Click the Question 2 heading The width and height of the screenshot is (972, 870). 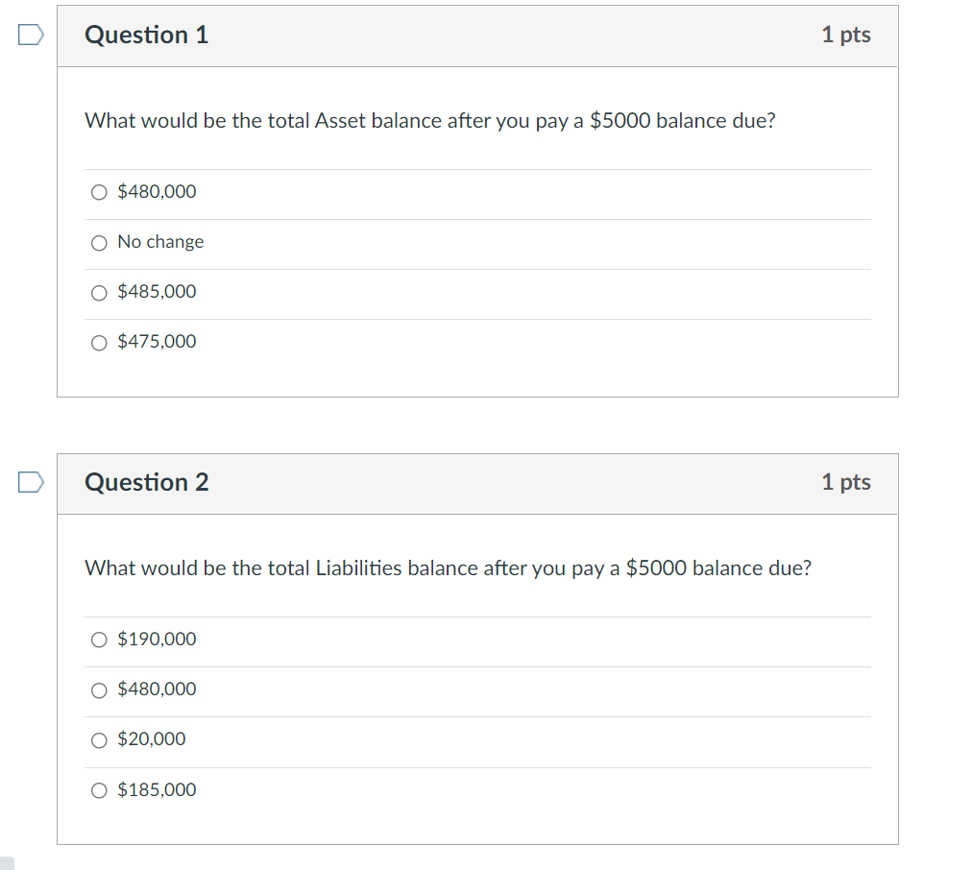pos(146,482)
